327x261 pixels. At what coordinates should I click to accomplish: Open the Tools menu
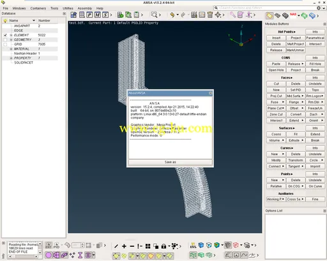[54, 8]
